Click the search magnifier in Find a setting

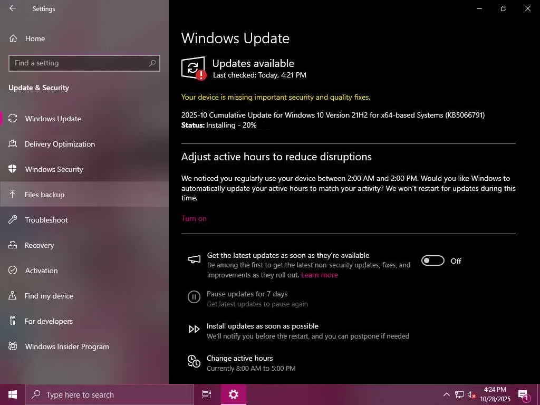152,63
